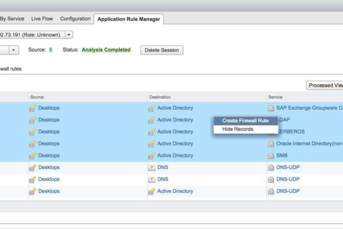Choose Create Firewall Rule from context menu
The height and width of the screenshot is (229, 343).
tap(245, 121)
